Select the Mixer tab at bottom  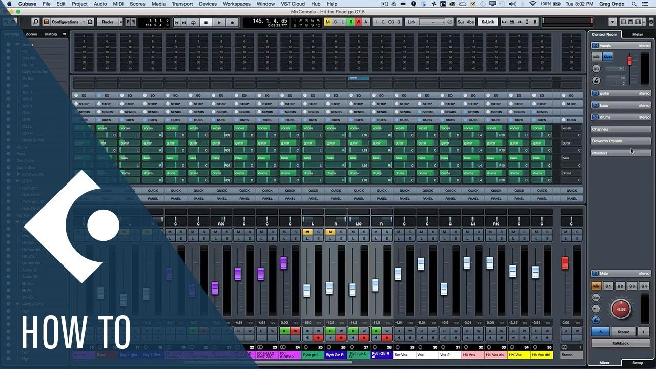605,363
